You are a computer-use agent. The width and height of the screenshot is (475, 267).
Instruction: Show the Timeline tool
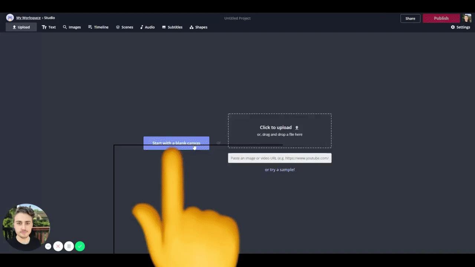coord(98,27)
